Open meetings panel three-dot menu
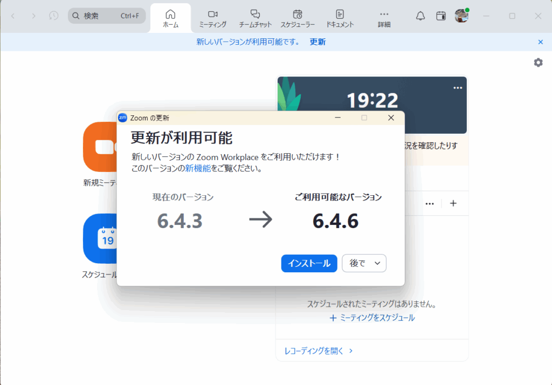The image size is (552, 385). click(x=430, y=204)
